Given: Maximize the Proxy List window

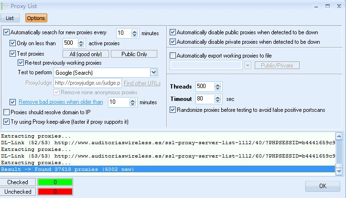Looking at the screenshot, I should click(328, 6).
